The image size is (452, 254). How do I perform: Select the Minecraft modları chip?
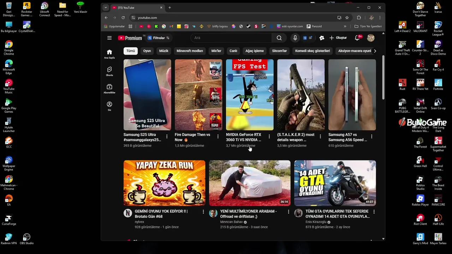(x=190, y=51)
